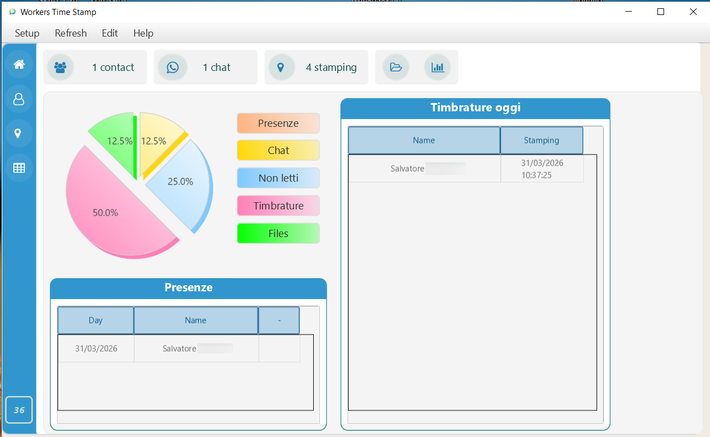
Task: Sort Presenze table by Day column
Action: pos(96,320)
